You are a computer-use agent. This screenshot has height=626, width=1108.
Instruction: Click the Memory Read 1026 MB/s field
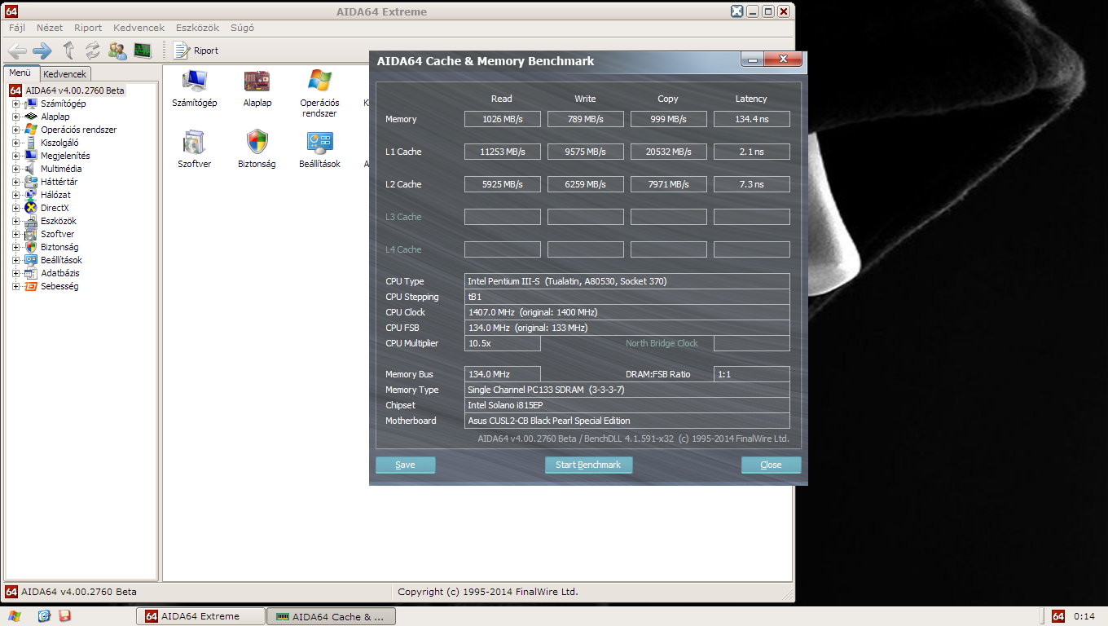click(502, 119)
